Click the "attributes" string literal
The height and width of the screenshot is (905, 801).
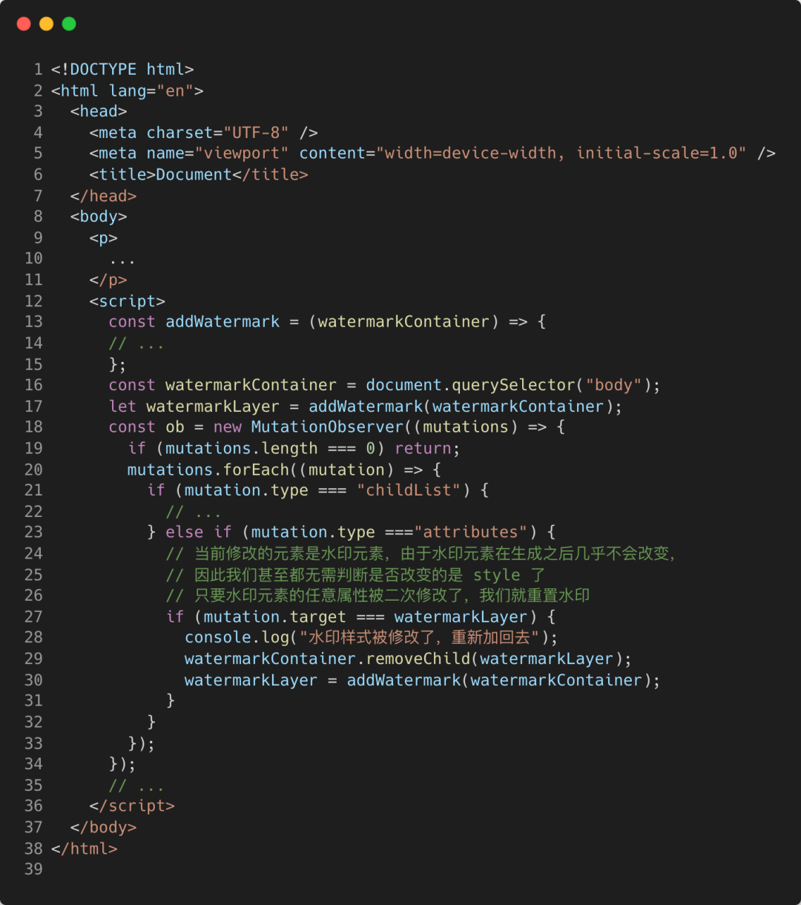point(471,532)
